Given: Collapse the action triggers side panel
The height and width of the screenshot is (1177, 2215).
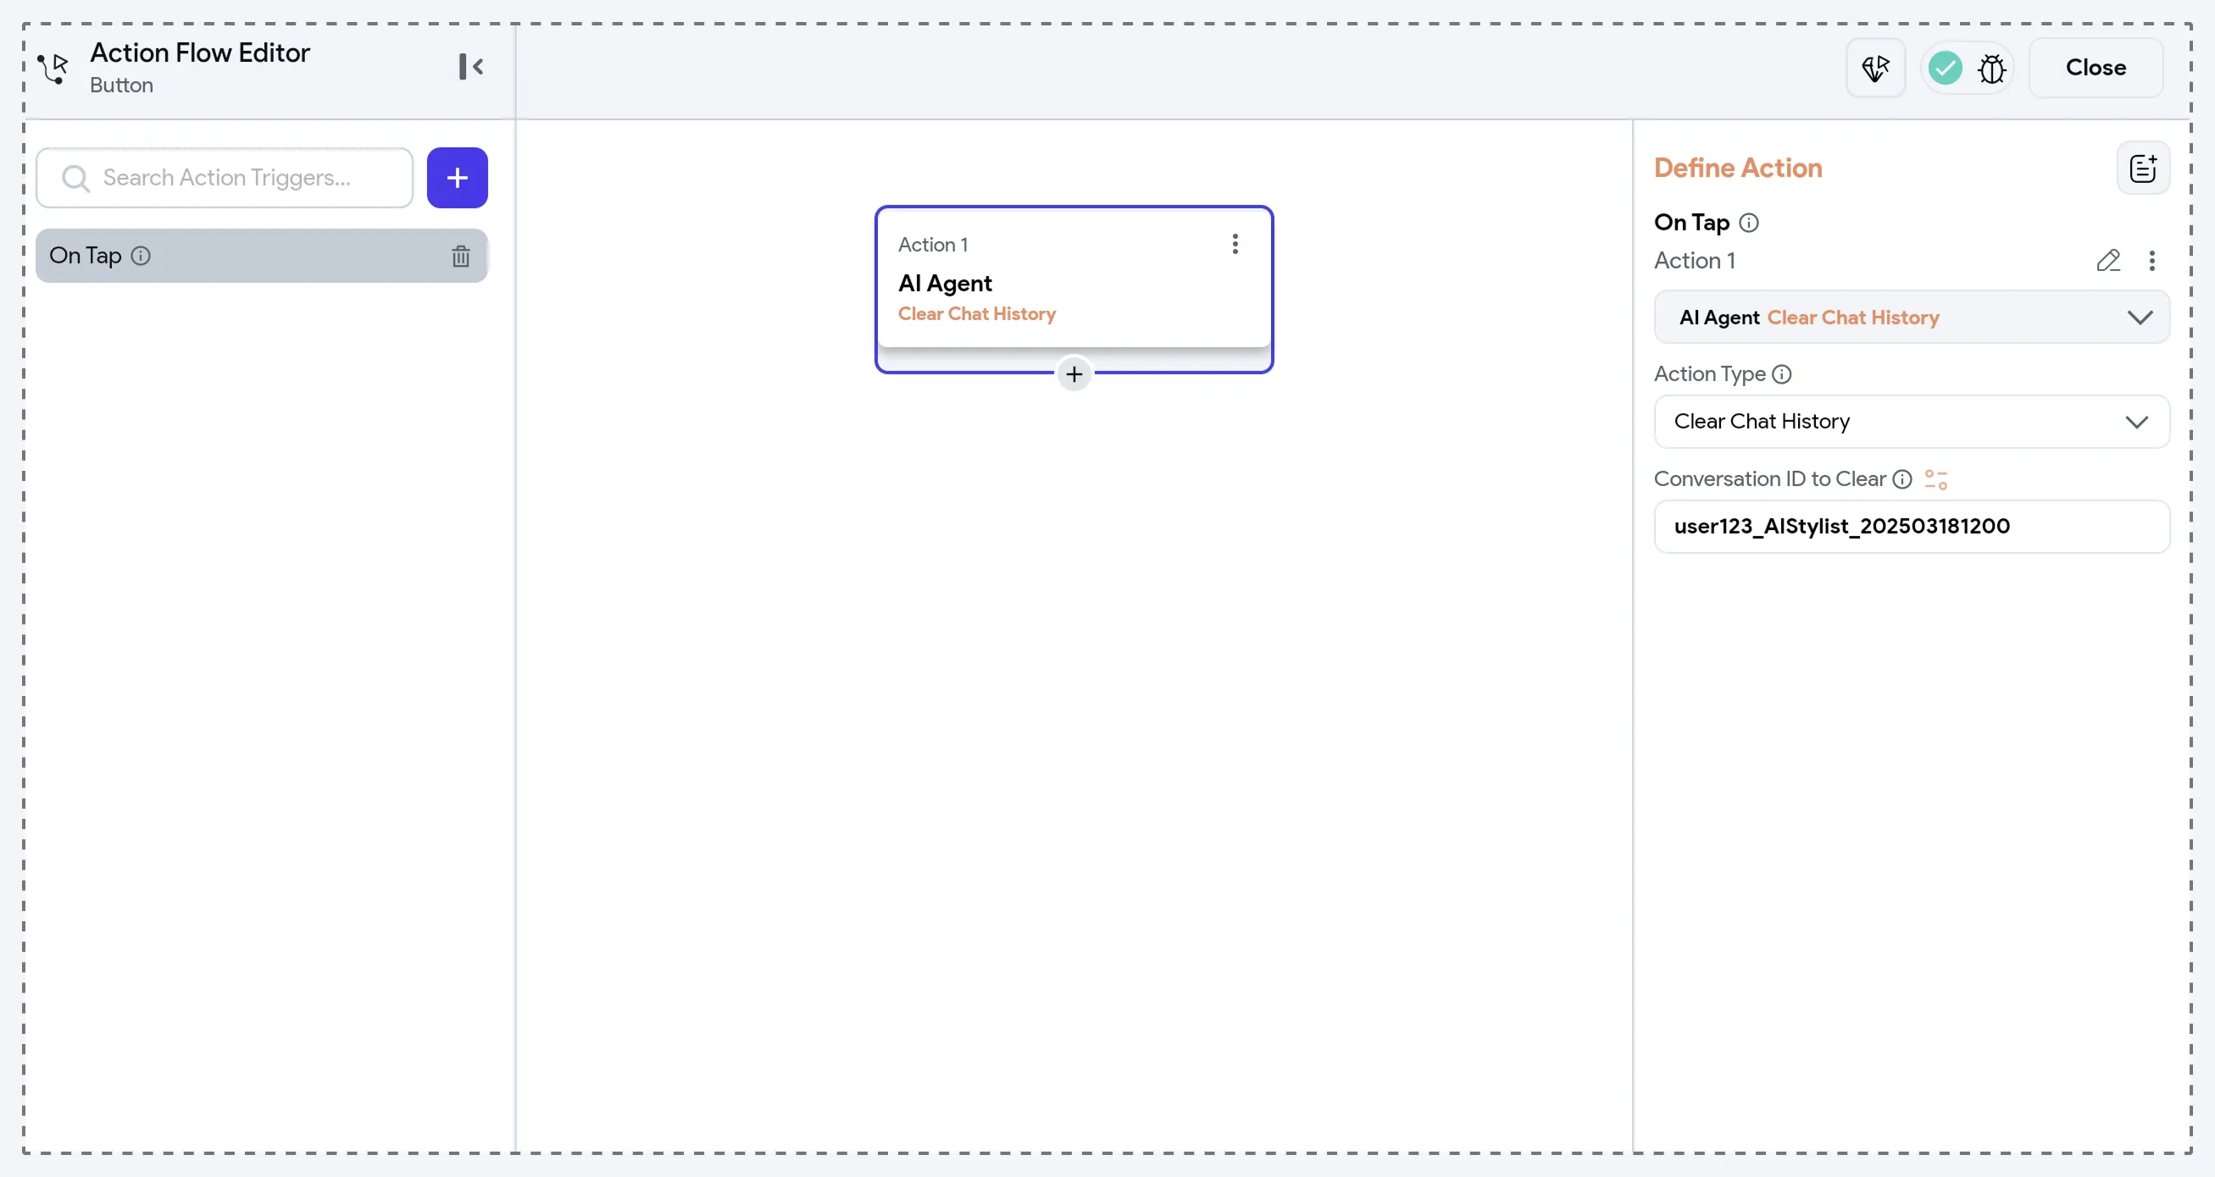Looking at the screenshot, I should [470, 66].
